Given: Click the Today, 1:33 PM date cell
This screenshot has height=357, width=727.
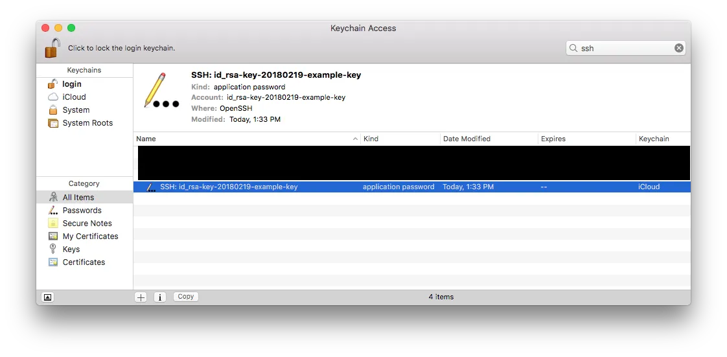Looking at the screenshot, I should click(468, 187).
